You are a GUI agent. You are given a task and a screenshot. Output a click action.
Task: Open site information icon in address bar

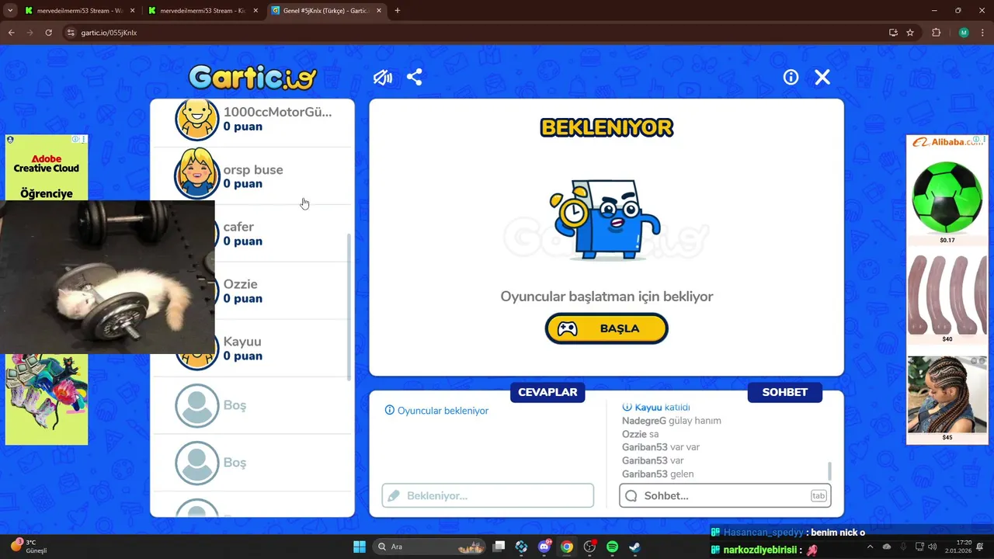click(71, 33)
